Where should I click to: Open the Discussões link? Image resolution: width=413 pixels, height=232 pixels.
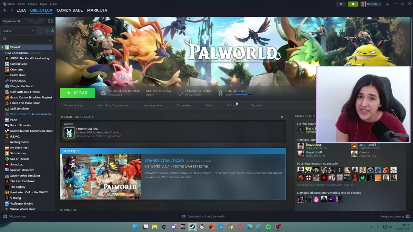pyautogui.click(x=184, y=105)
